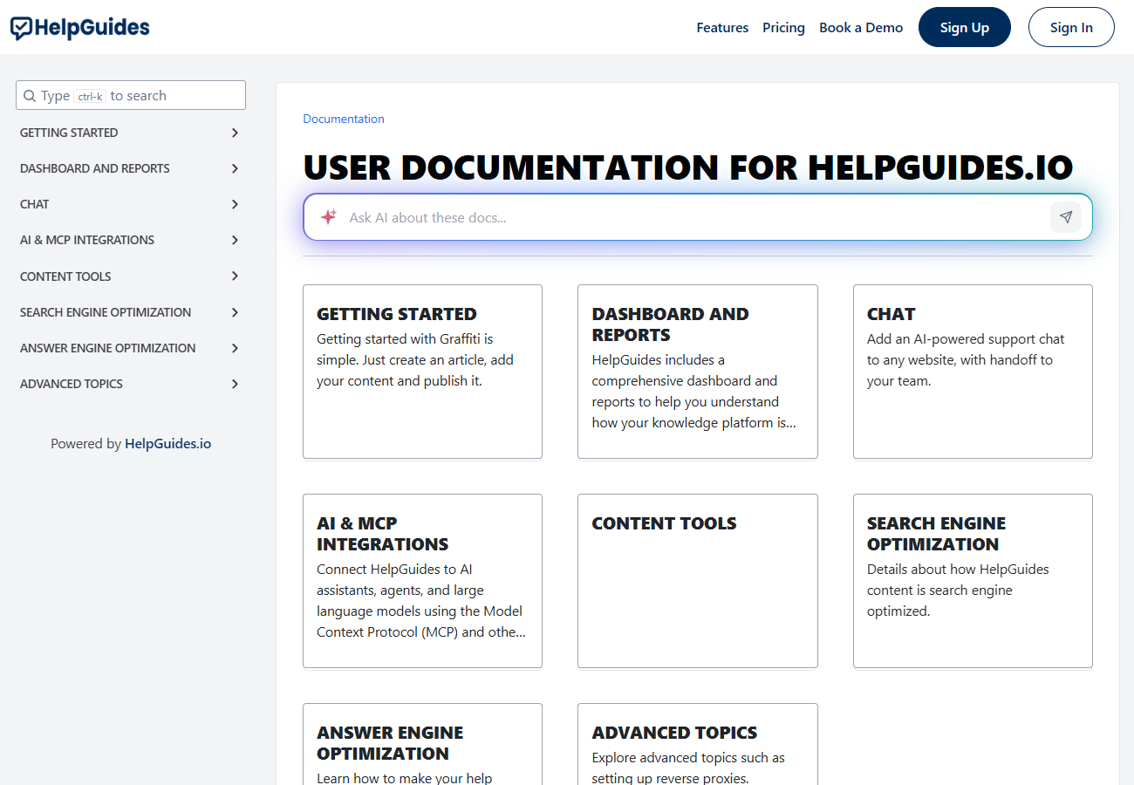1134x785 pixels.
Task: Focus the sidebar Type to search field
Action: 131,96
